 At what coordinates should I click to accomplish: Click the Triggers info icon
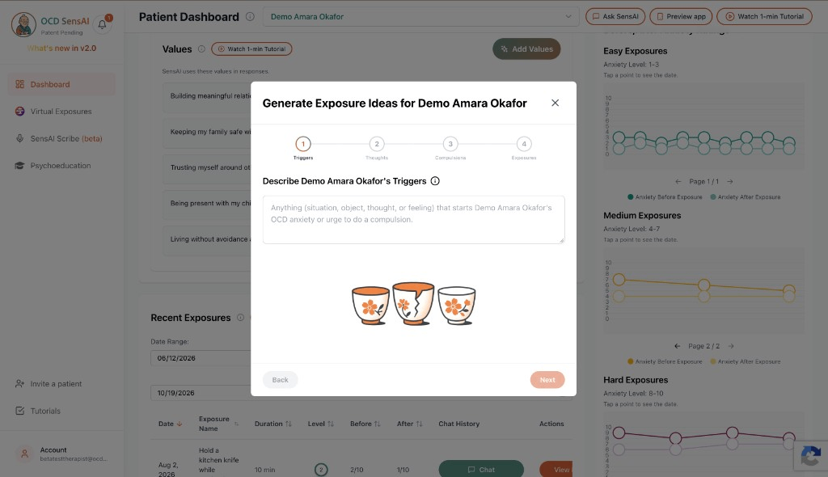click(x=435, y=181)
